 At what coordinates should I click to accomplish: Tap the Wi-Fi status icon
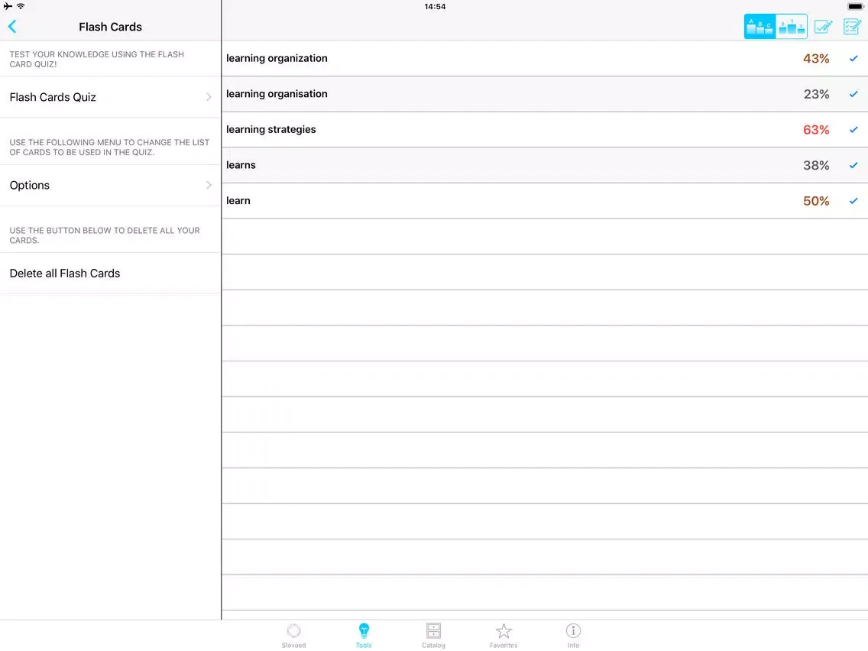click(x=21, y=6)
